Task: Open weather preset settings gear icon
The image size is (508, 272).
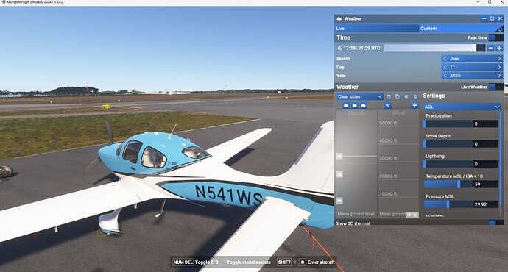Action: 406,96
